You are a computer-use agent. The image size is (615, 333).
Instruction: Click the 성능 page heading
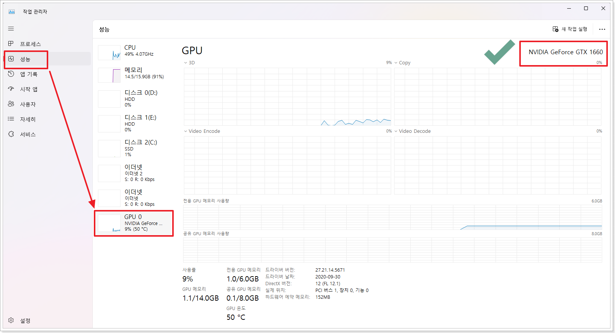pos(104,29)
